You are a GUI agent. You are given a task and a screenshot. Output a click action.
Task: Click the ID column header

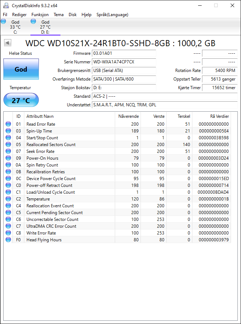[x=18, y=116]
